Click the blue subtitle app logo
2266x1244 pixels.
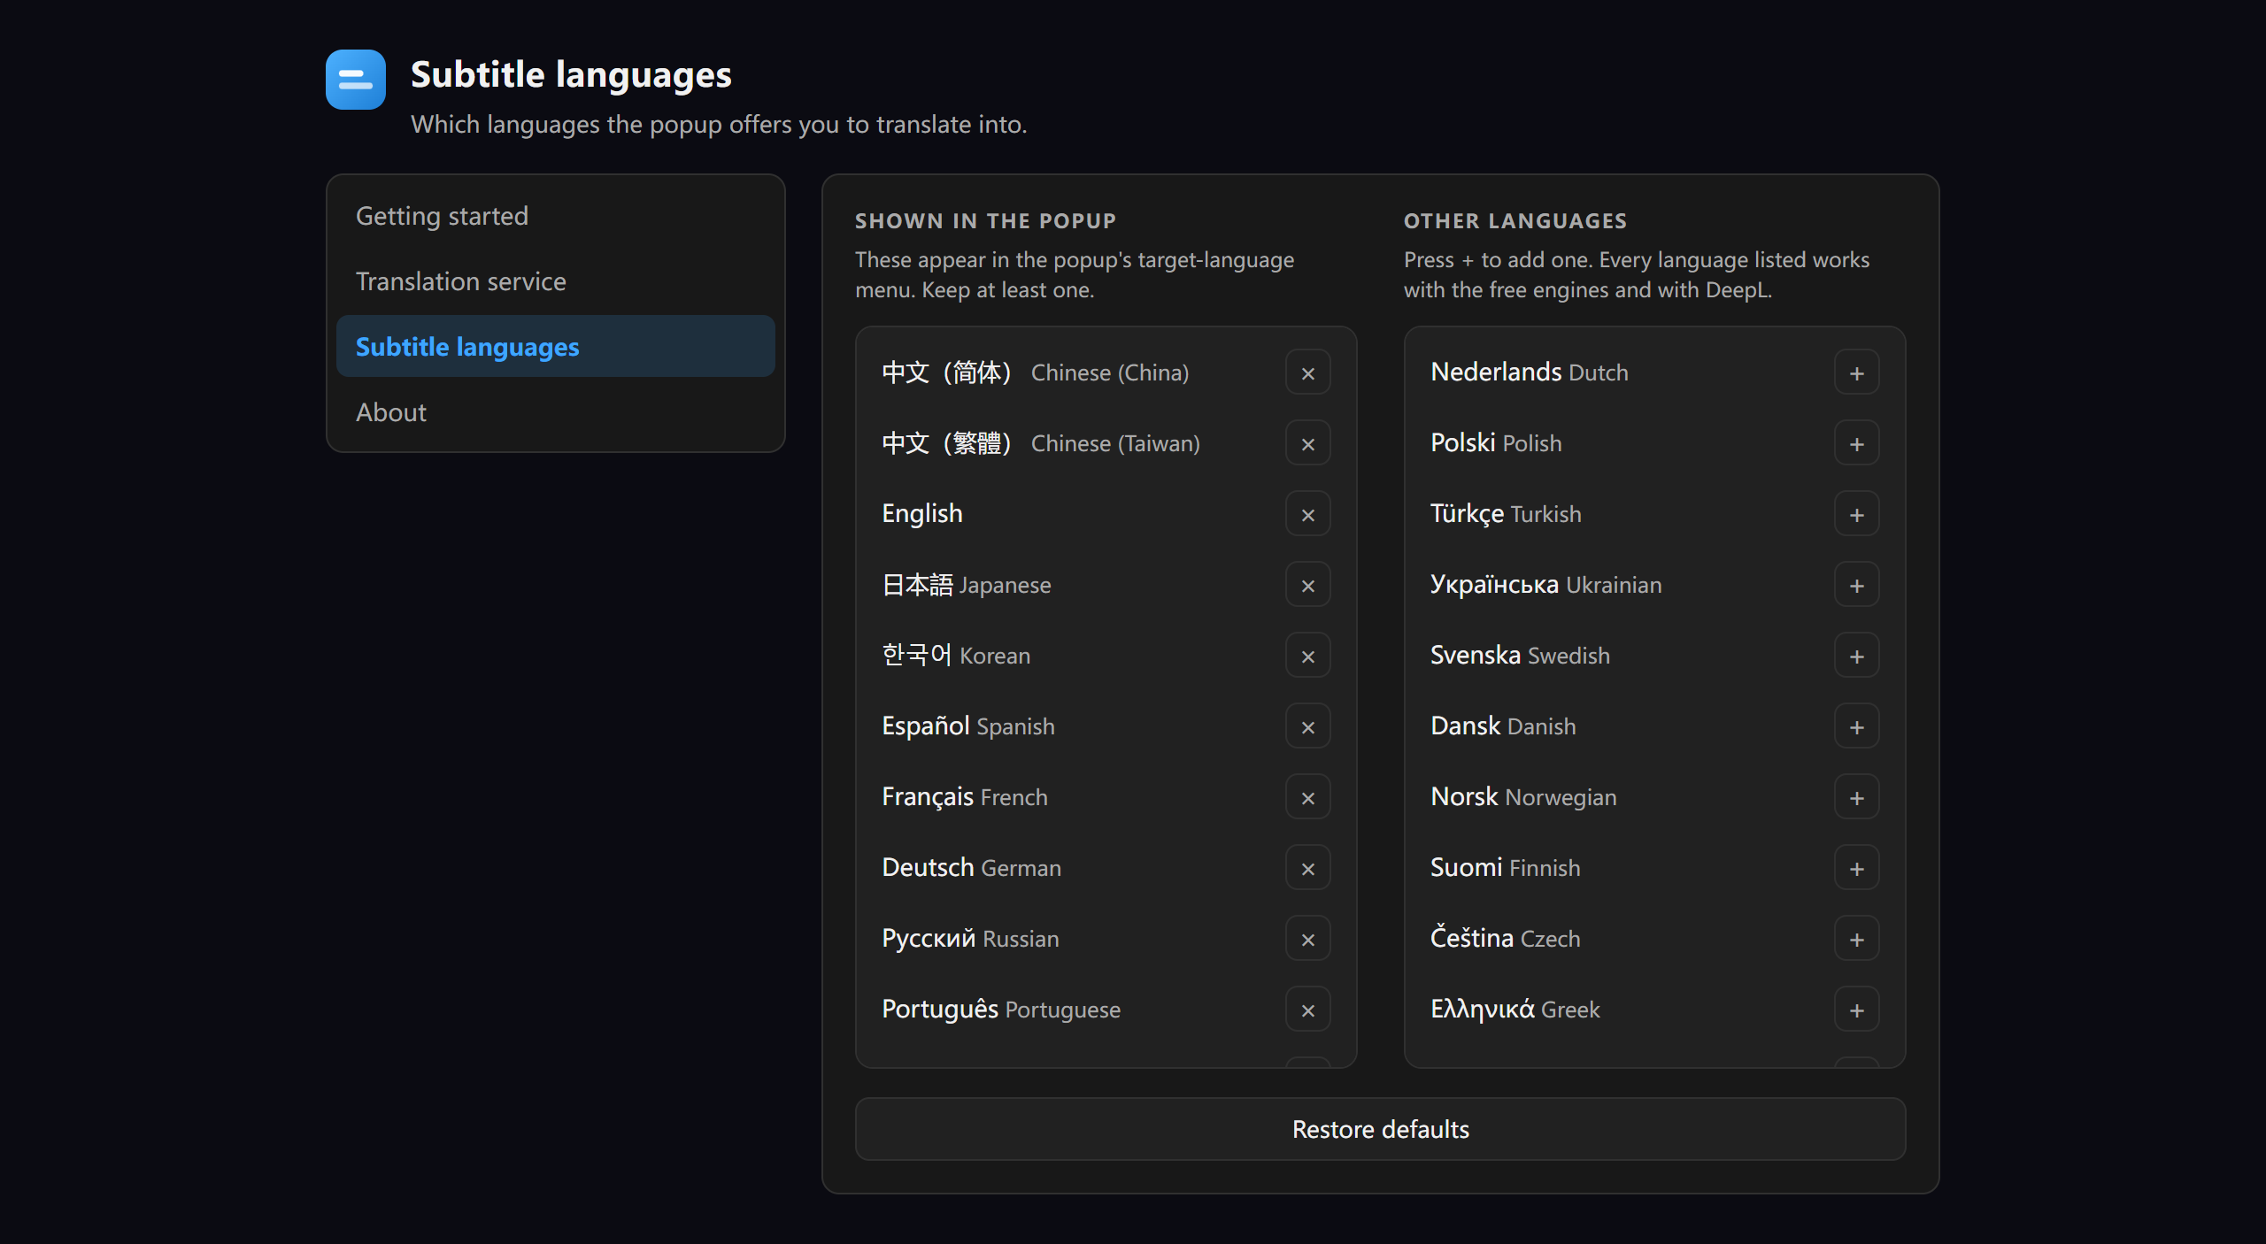coord(355,80)
